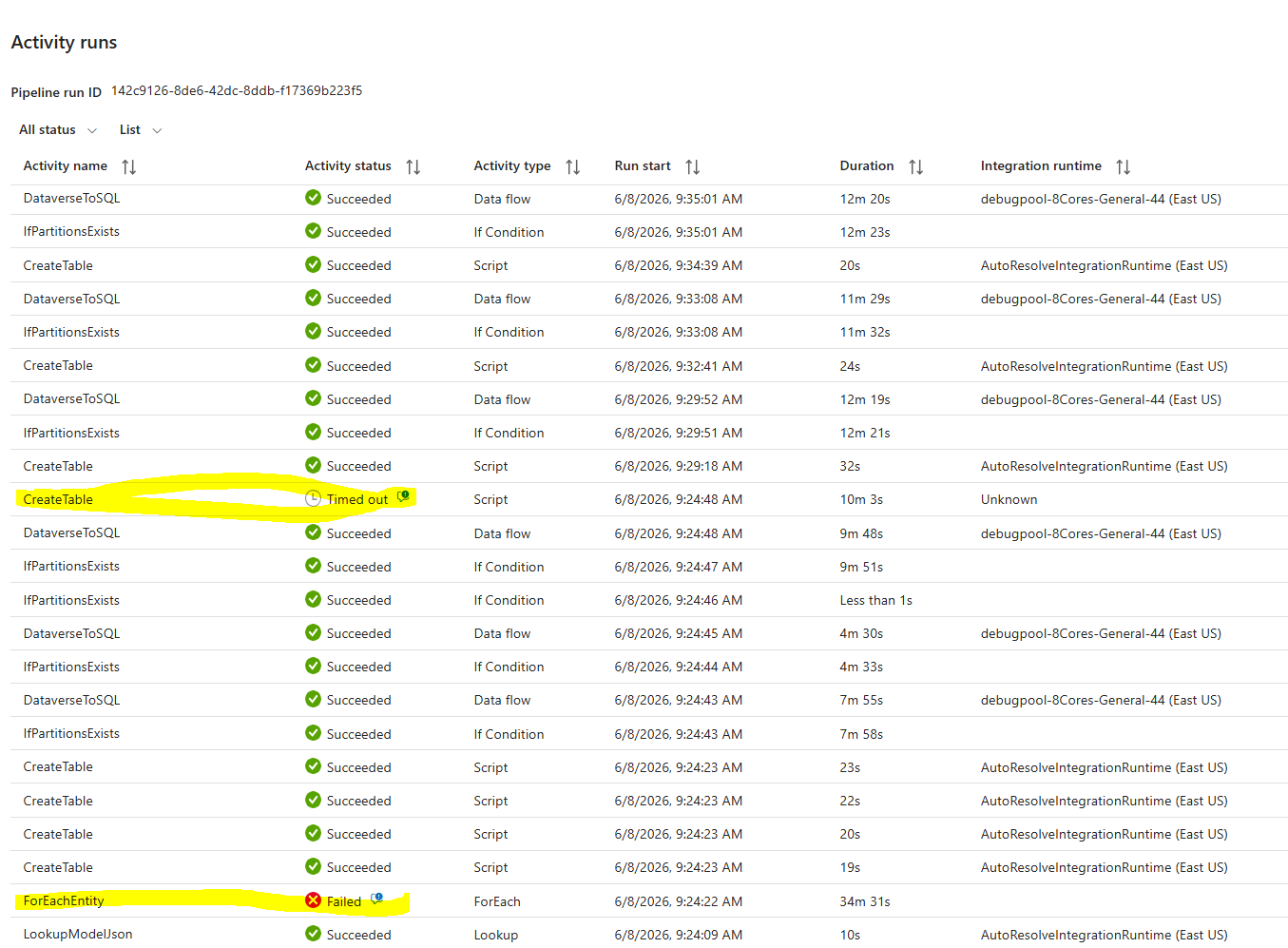The image size is (1288, 948).
Task: Sort by Activity type column arrows
Action: point(573,166)
